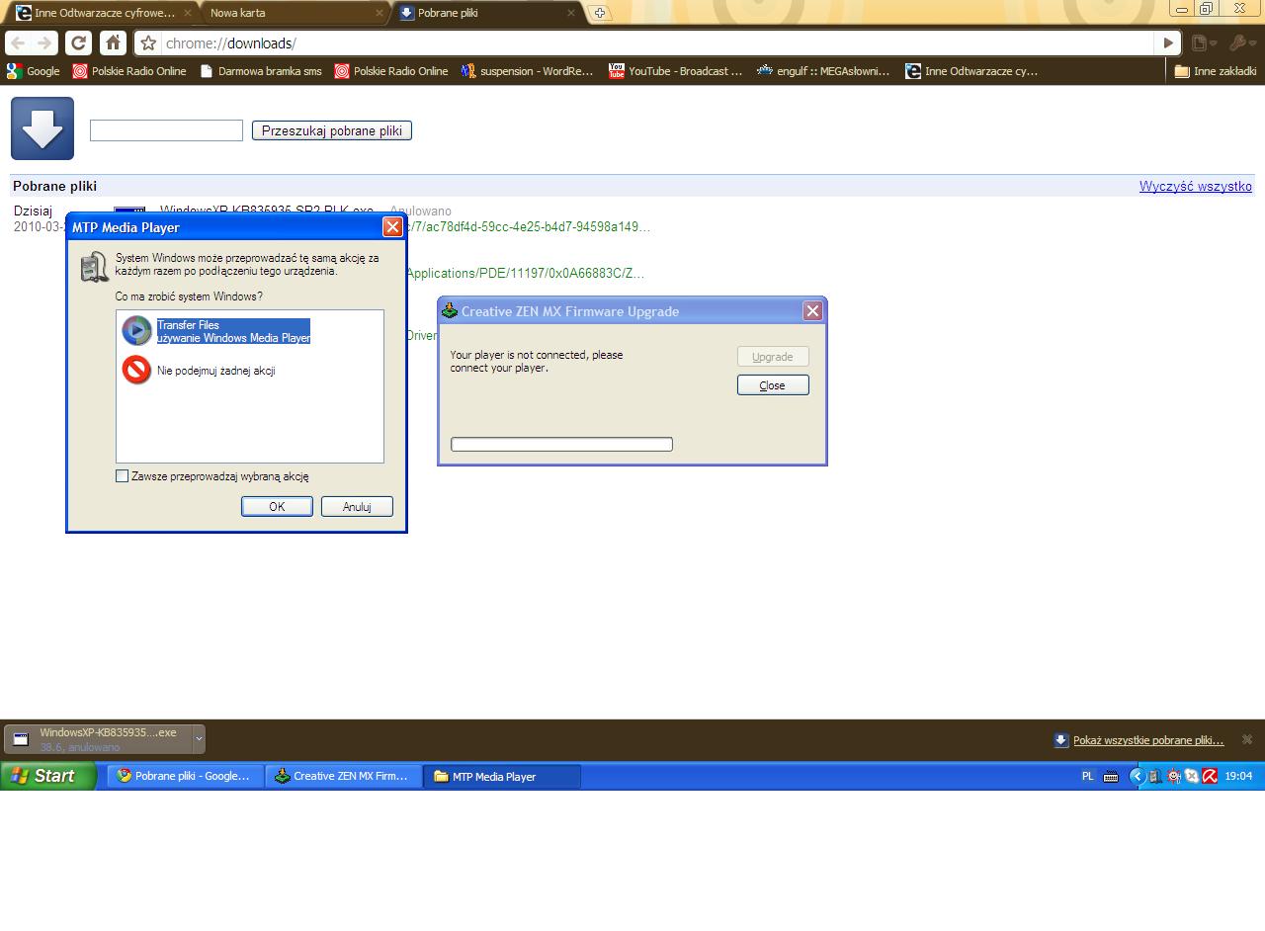Go back with Chrome's back arrow
The width and height of the screenshot is (1265, 931).
(x=18, y=43)
